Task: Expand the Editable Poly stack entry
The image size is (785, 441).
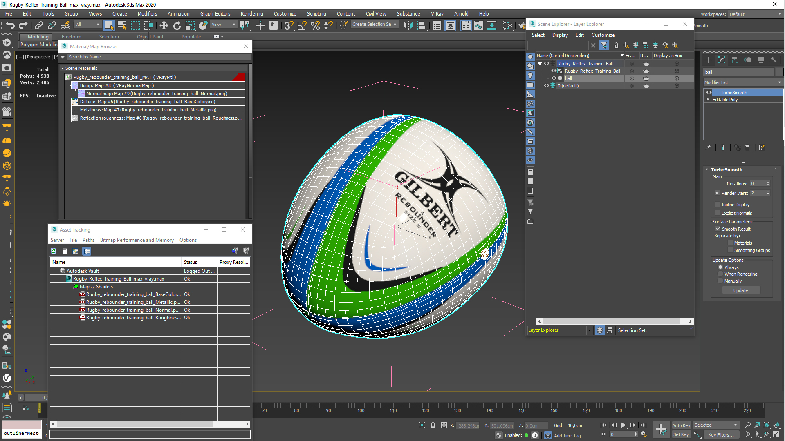Action: tap(708, 100)
